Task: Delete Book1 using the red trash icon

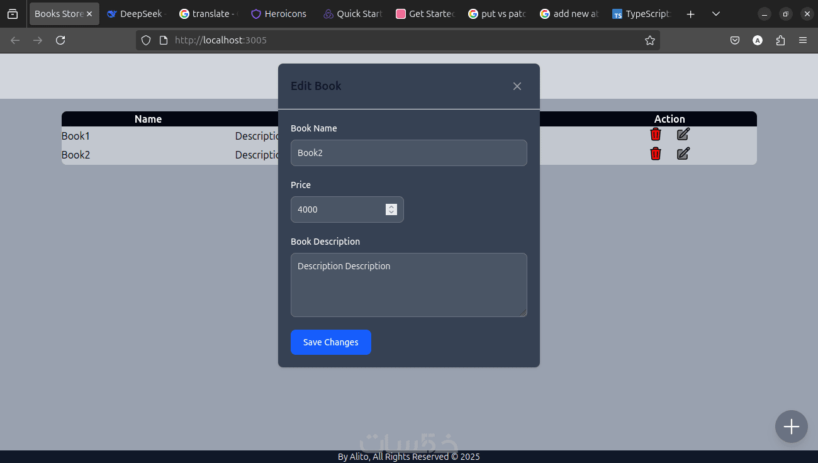Action: 656,134
